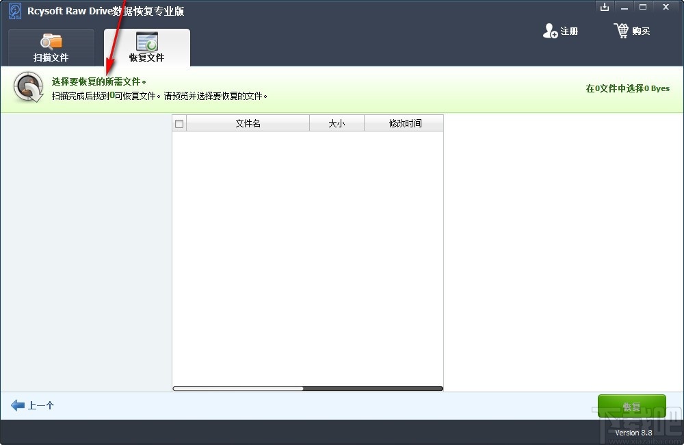Minimize the Rcysoft window
684x445 pixels.
[624, 7]
